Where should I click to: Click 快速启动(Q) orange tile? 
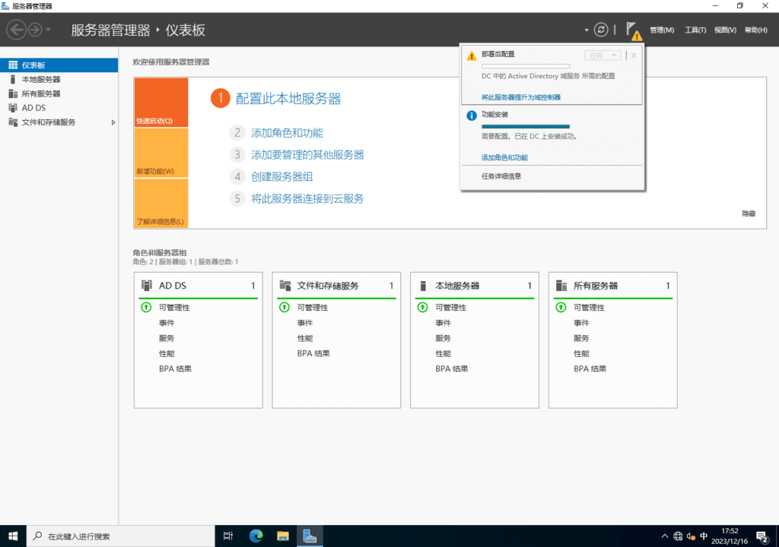tap(161, 103)
